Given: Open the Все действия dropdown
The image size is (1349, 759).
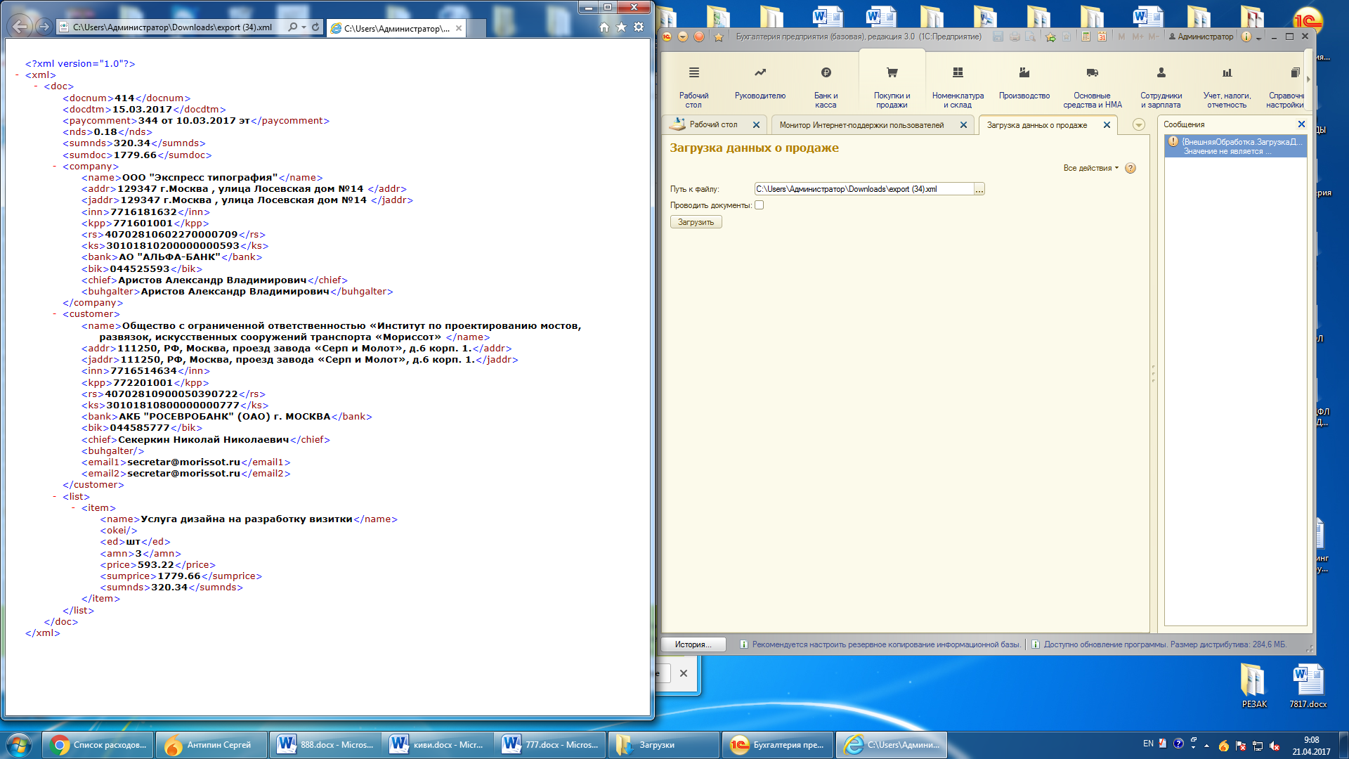Looking at the screenshot, I should 1090,168.
